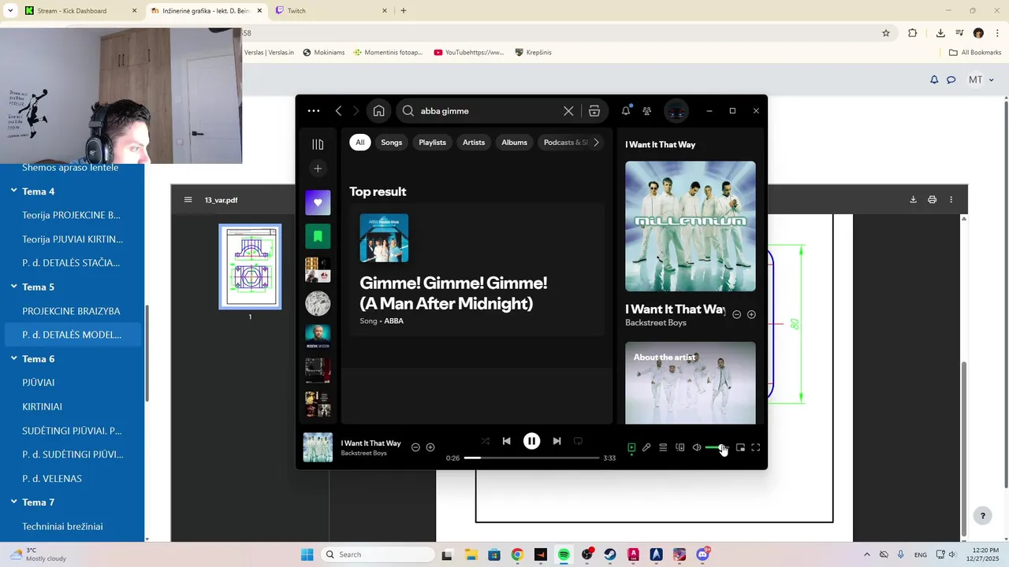Open Your Episodes green bookmark item
Image resolution: width=1009 pixels, height=567 pixels.
pos(318,236)
